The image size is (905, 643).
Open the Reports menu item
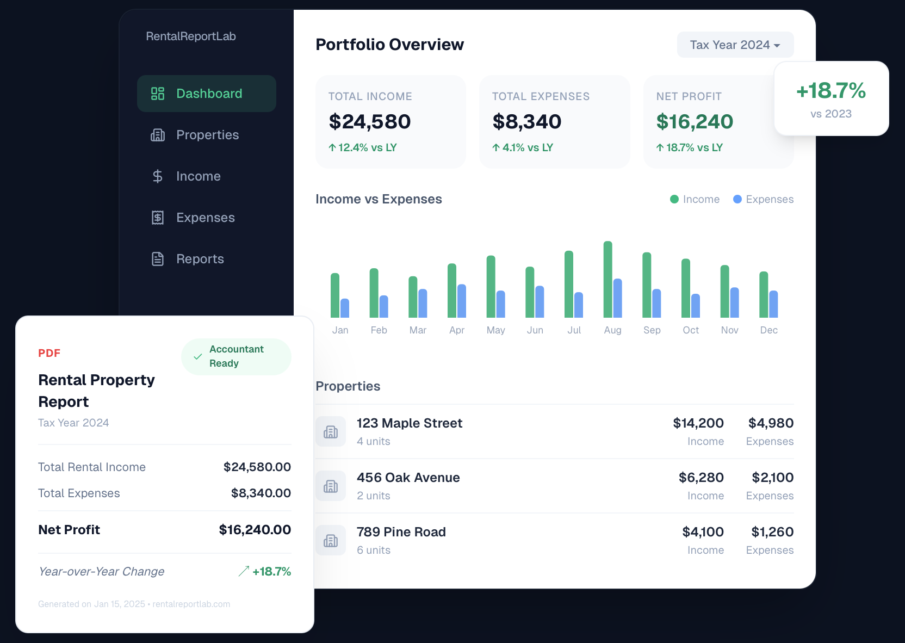(200, 259)
